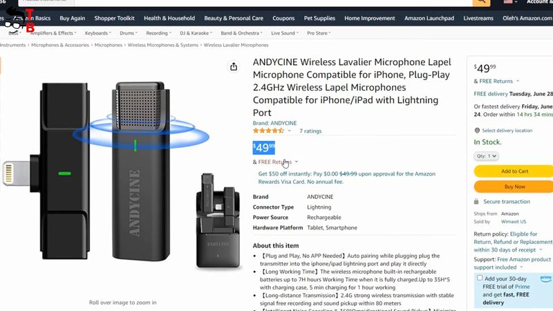Follow the Brand: ANDYCINE link
Image resolution: width=553 pixels, height=311 pixels.
274,123
